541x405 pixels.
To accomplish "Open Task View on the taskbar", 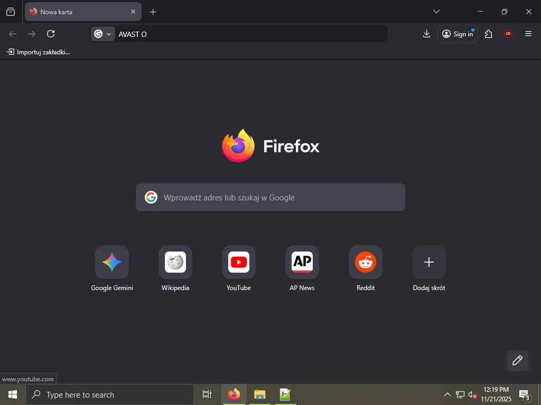I will (207, 394).
